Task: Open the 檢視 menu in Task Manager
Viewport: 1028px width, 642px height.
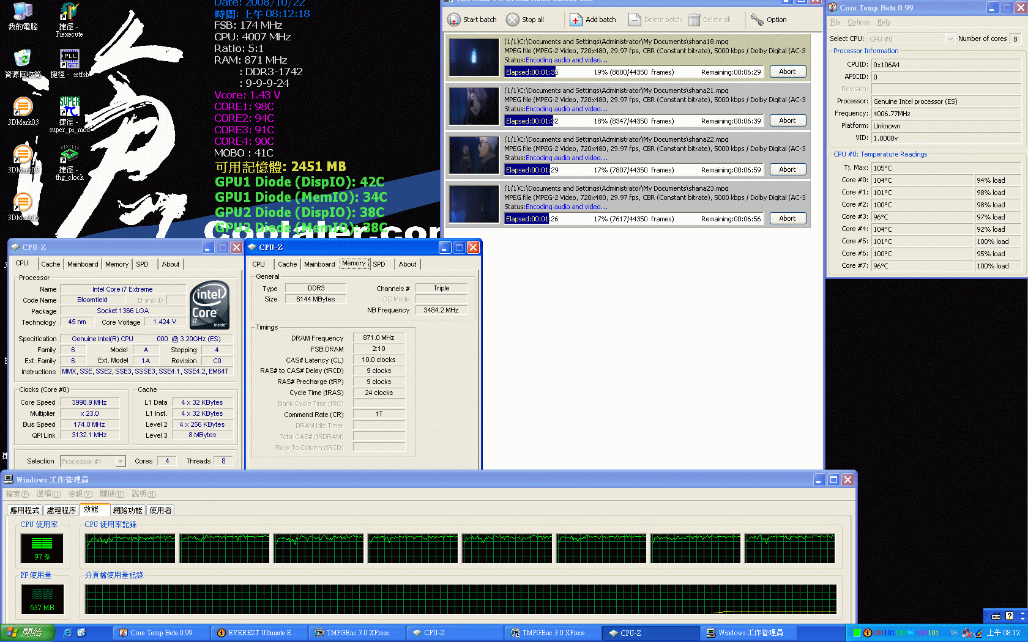Action: [x=80, y=494]
